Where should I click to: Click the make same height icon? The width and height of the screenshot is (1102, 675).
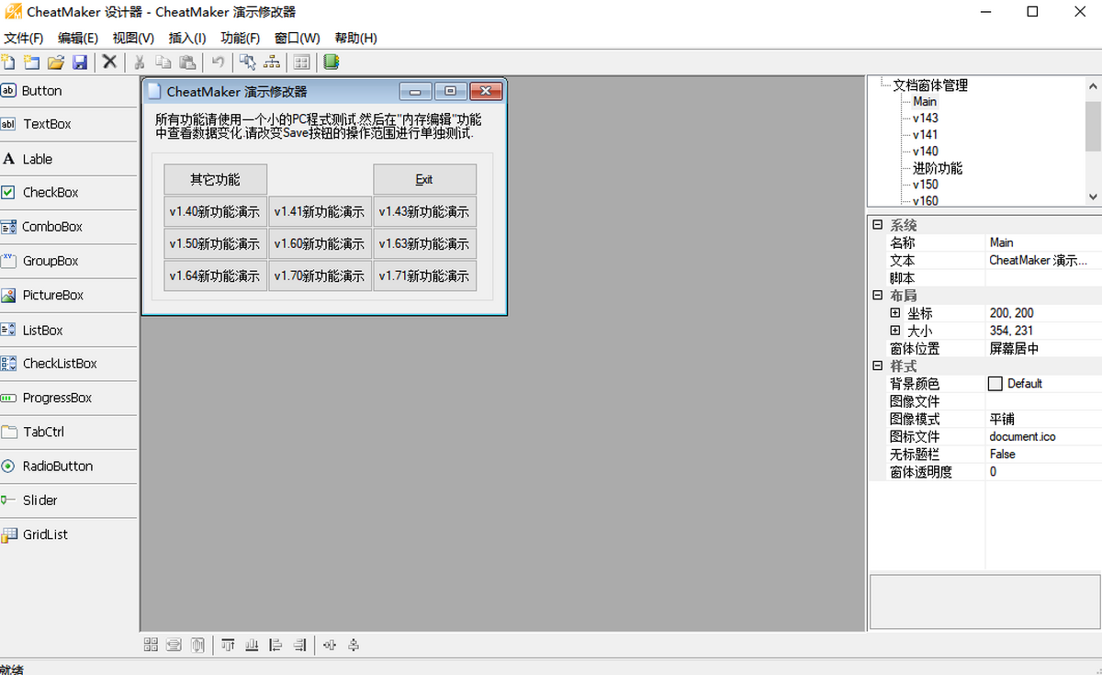point(197,646)
